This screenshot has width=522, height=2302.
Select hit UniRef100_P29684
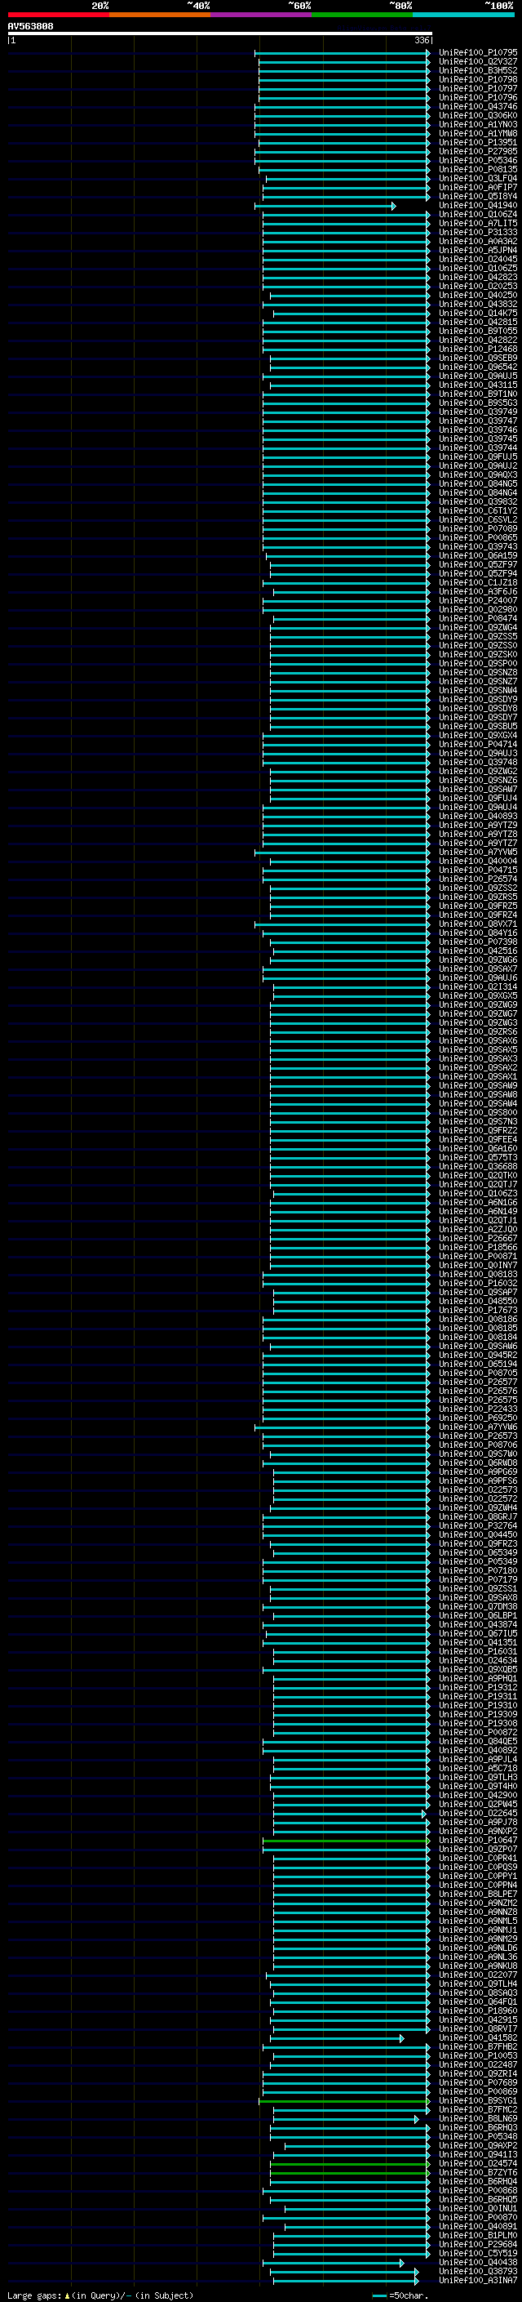click(x=478, y=2245)
